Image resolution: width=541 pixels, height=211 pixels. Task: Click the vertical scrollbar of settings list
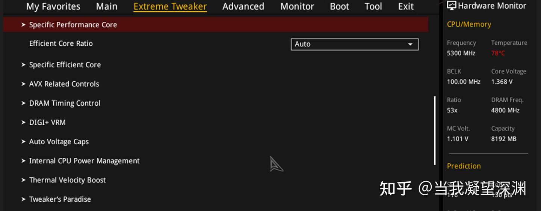coord(435,130)
